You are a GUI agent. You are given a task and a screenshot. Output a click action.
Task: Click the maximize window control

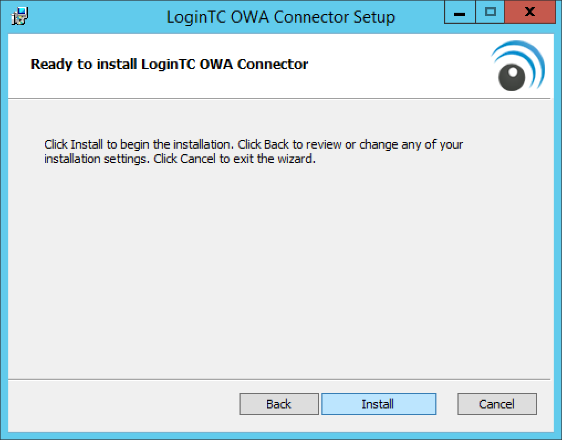pos(490,12)
